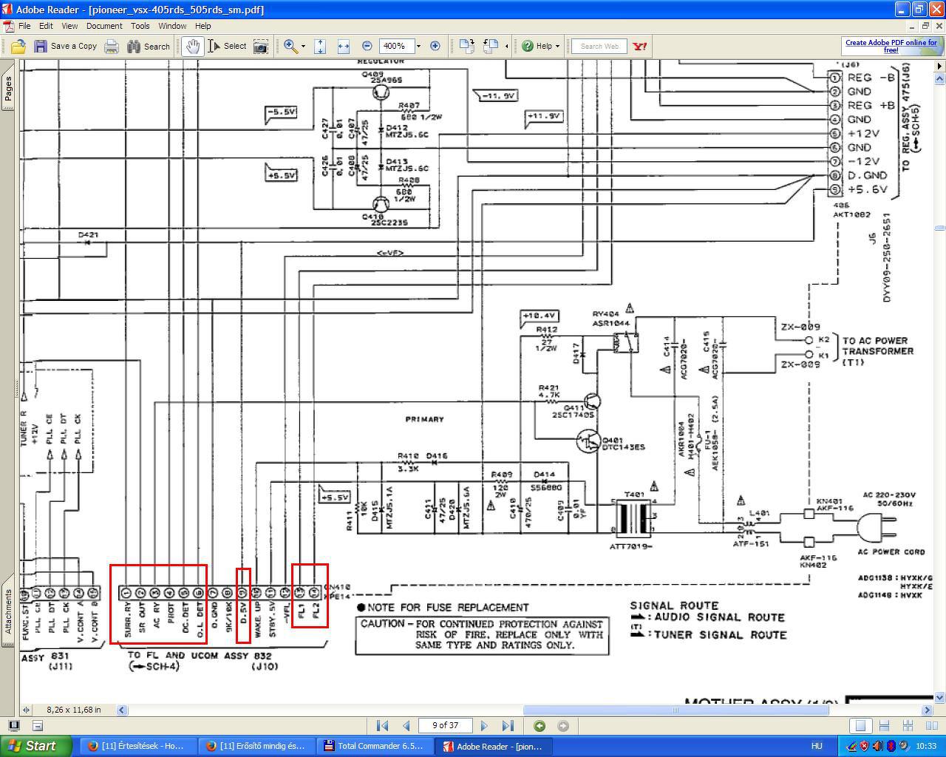The width and height of the screenshot is (946, 757).
Task: Print the document with the printer icon
Action: (112, 46)
